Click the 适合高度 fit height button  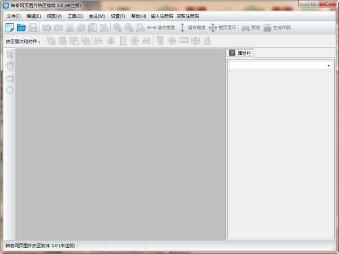click(193, 28)
